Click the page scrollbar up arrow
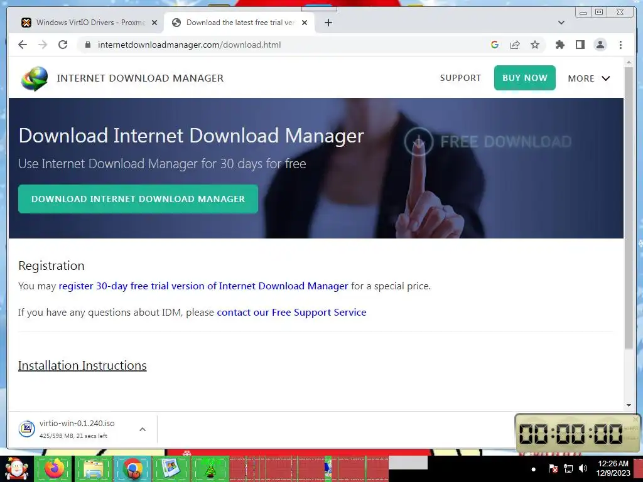Image resolution: width=643 pixels, height=482 pixels. click(x=629, y=63)
